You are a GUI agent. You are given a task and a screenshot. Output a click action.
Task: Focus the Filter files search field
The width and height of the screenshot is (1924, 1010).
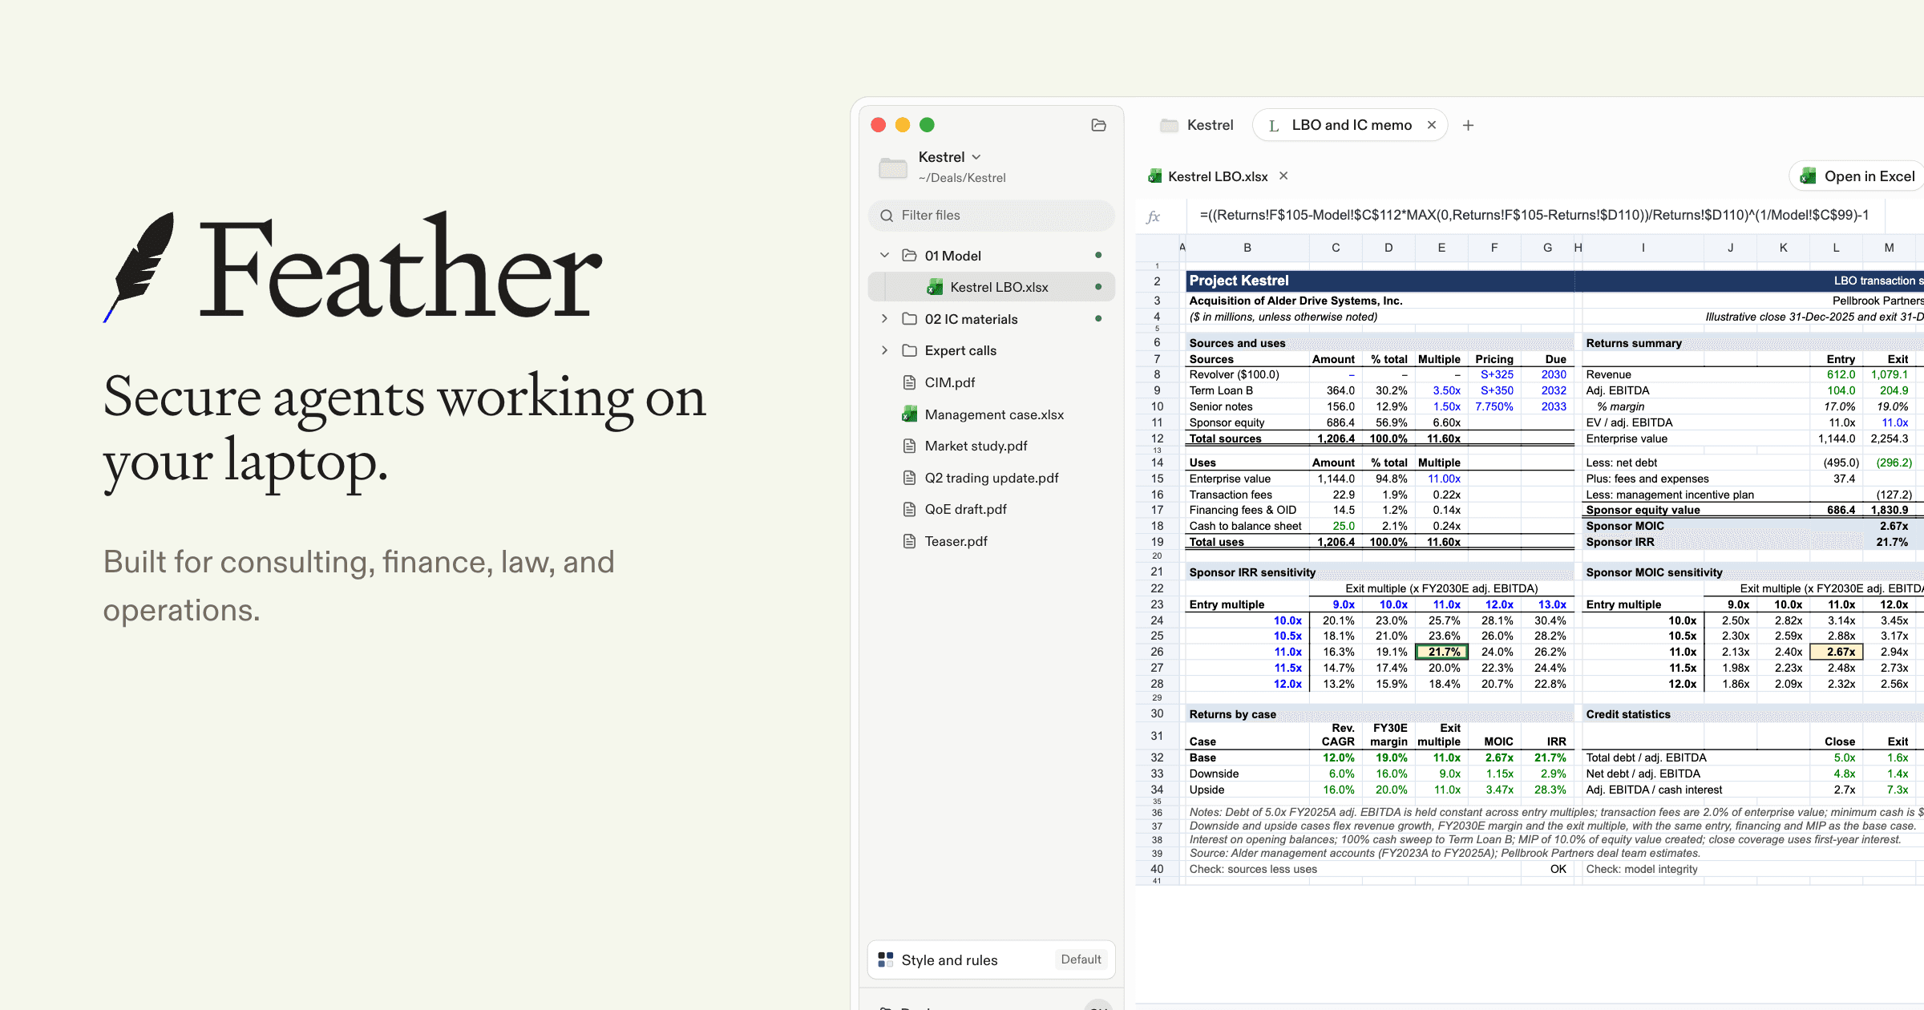click(992, 216)
